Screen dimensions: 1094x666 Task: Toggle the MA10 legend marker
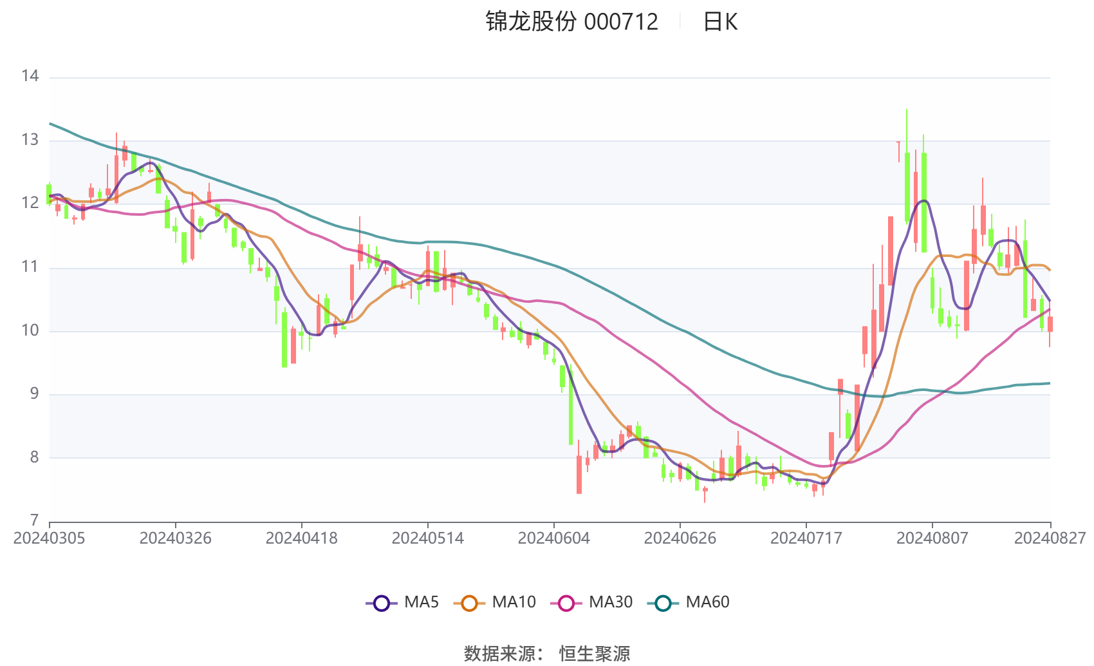469,603
